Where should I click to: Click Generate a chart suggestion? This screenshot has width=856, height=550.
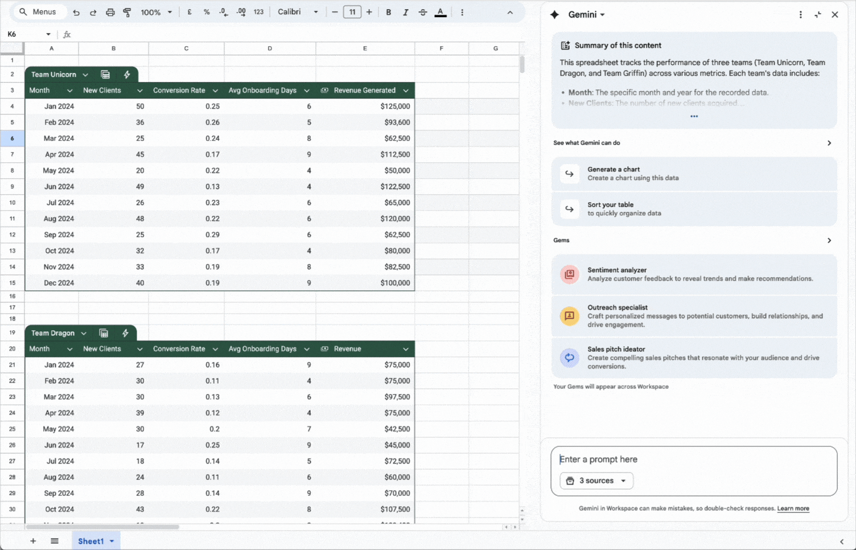(x=694, y=174)
